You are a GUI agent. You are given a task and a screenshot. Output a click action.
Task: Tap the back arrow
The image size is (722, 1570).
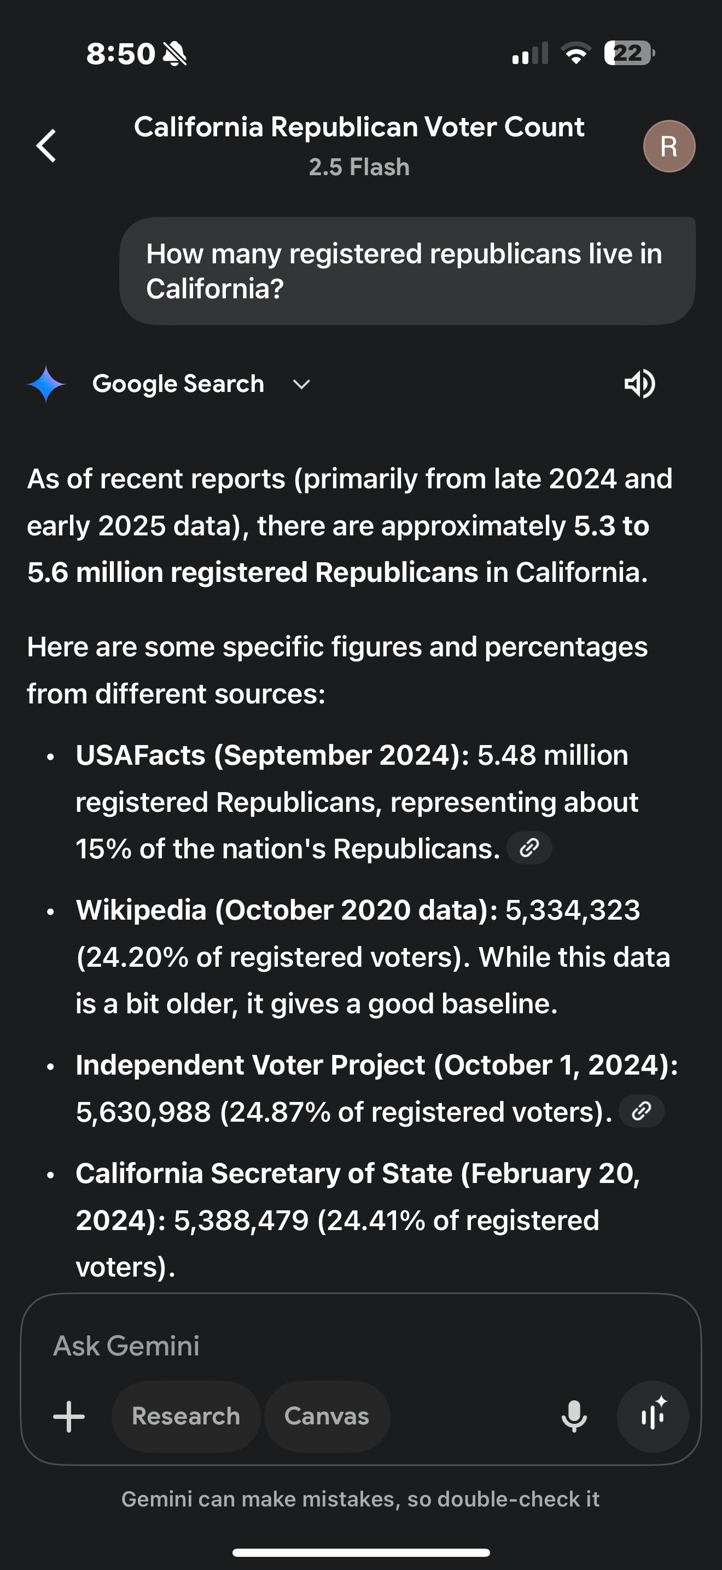click(x=46, y=146)
